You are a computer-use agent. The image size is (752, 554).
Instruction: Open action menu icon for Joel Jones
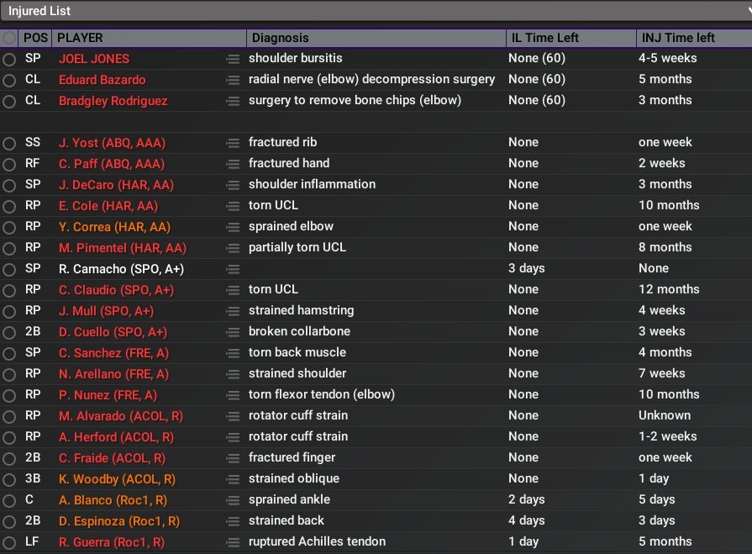pyautogui.click(x=233, y=59)
